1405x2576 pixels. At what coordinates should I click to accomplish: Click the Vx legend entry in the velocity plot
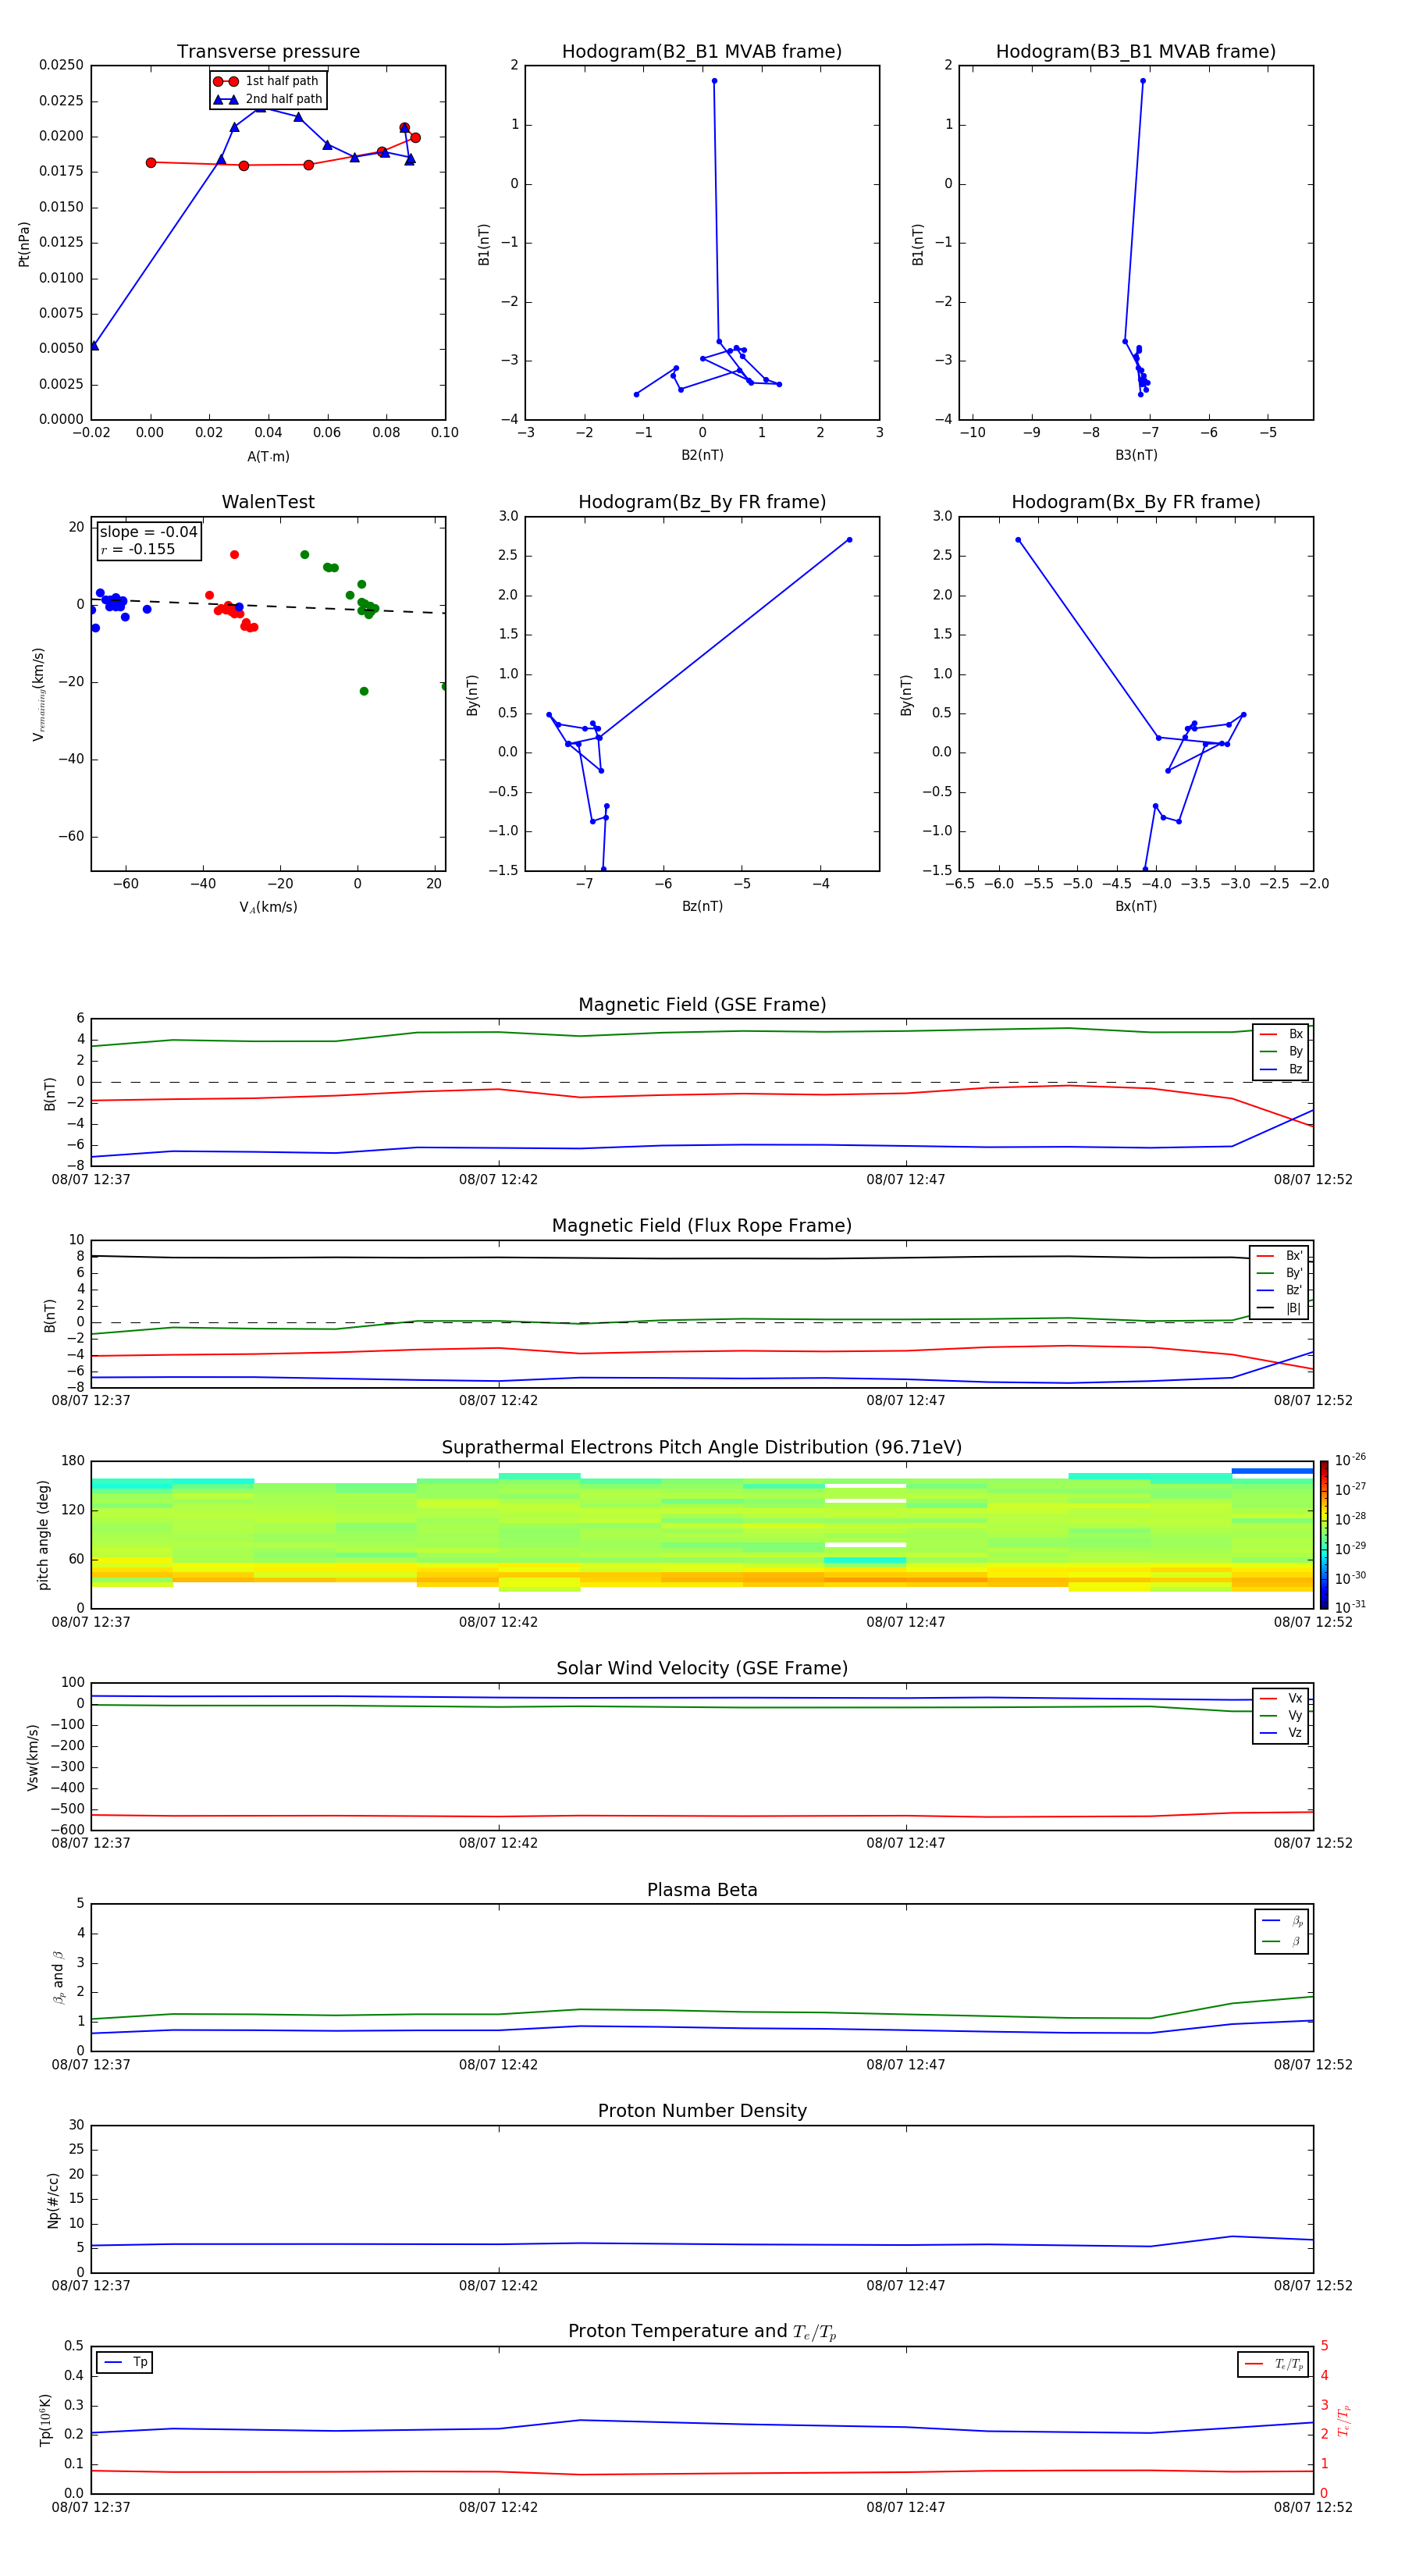pos(1281,1698)
